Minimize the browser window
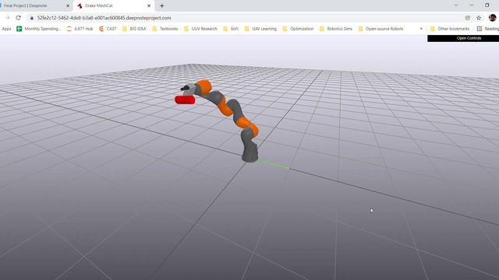Image resolution: width=499 pixels, height=280 pixels. pos(472,5)
